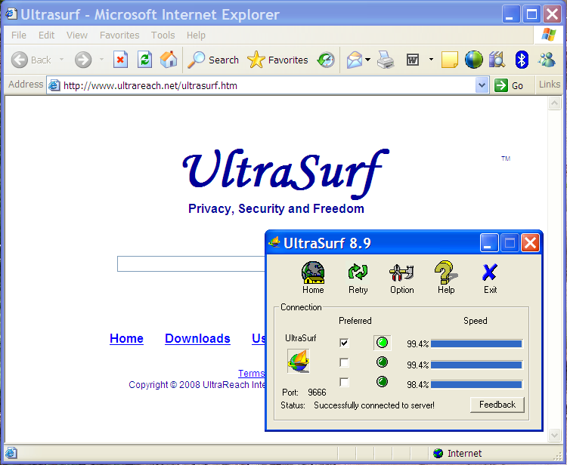Expand the Links toolbar
The height and width of the screenshot is (465, 567).
[550, 85]
